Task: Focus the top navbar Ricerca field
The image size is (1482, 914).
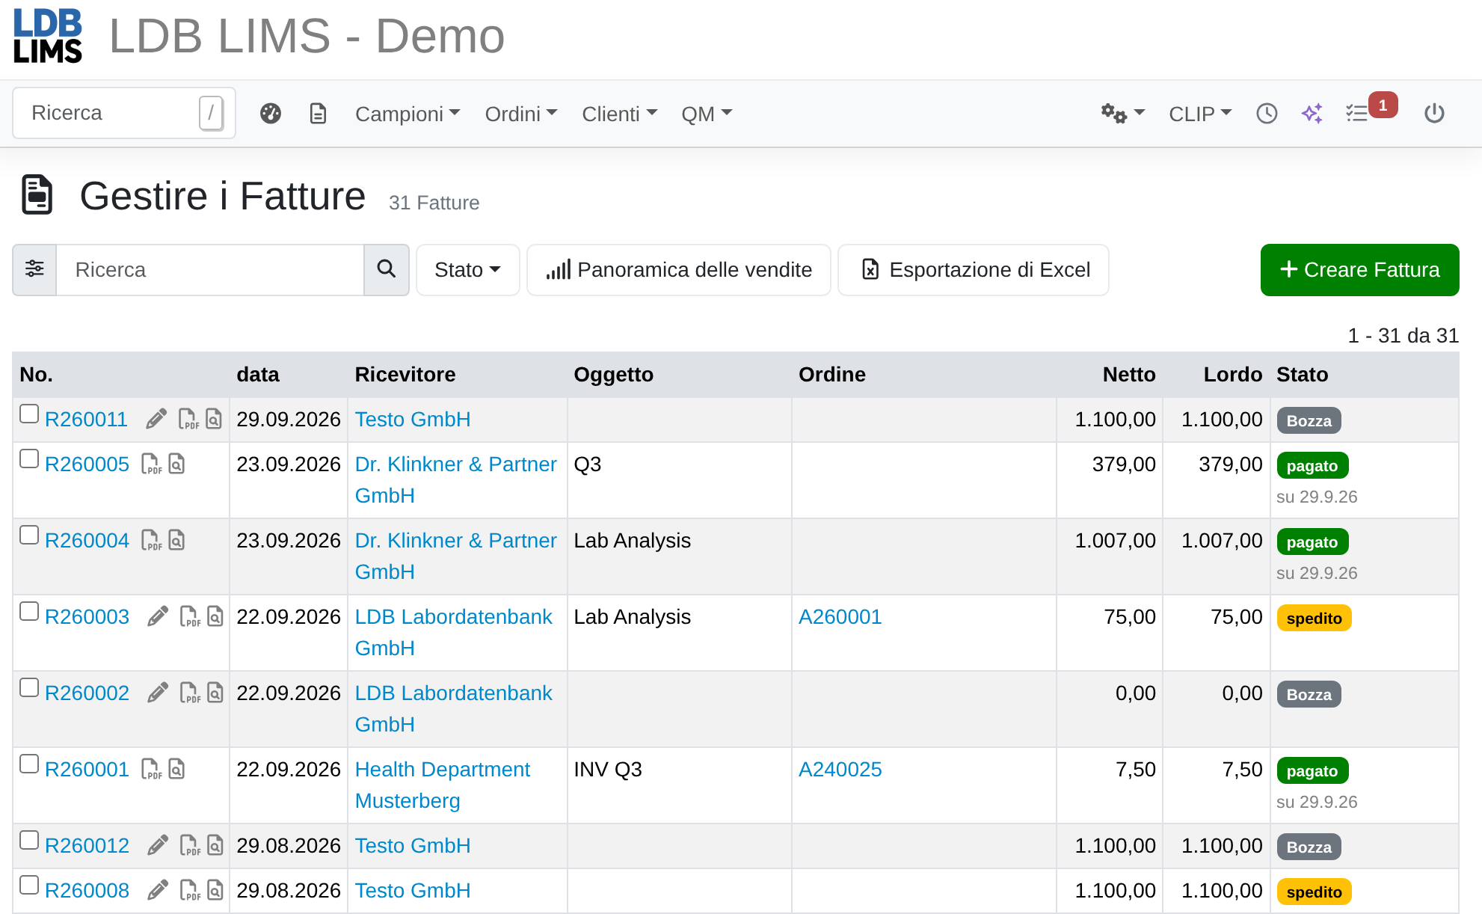Action: [124, 113]
